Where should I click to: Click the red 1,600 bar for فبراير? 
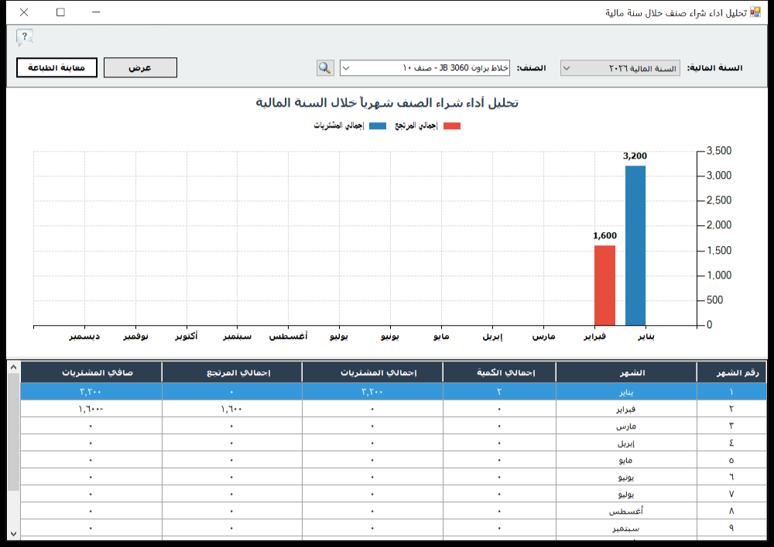pyautogui.click(x=604, y=285)
